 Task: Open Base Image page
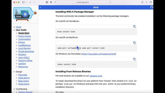23,81
